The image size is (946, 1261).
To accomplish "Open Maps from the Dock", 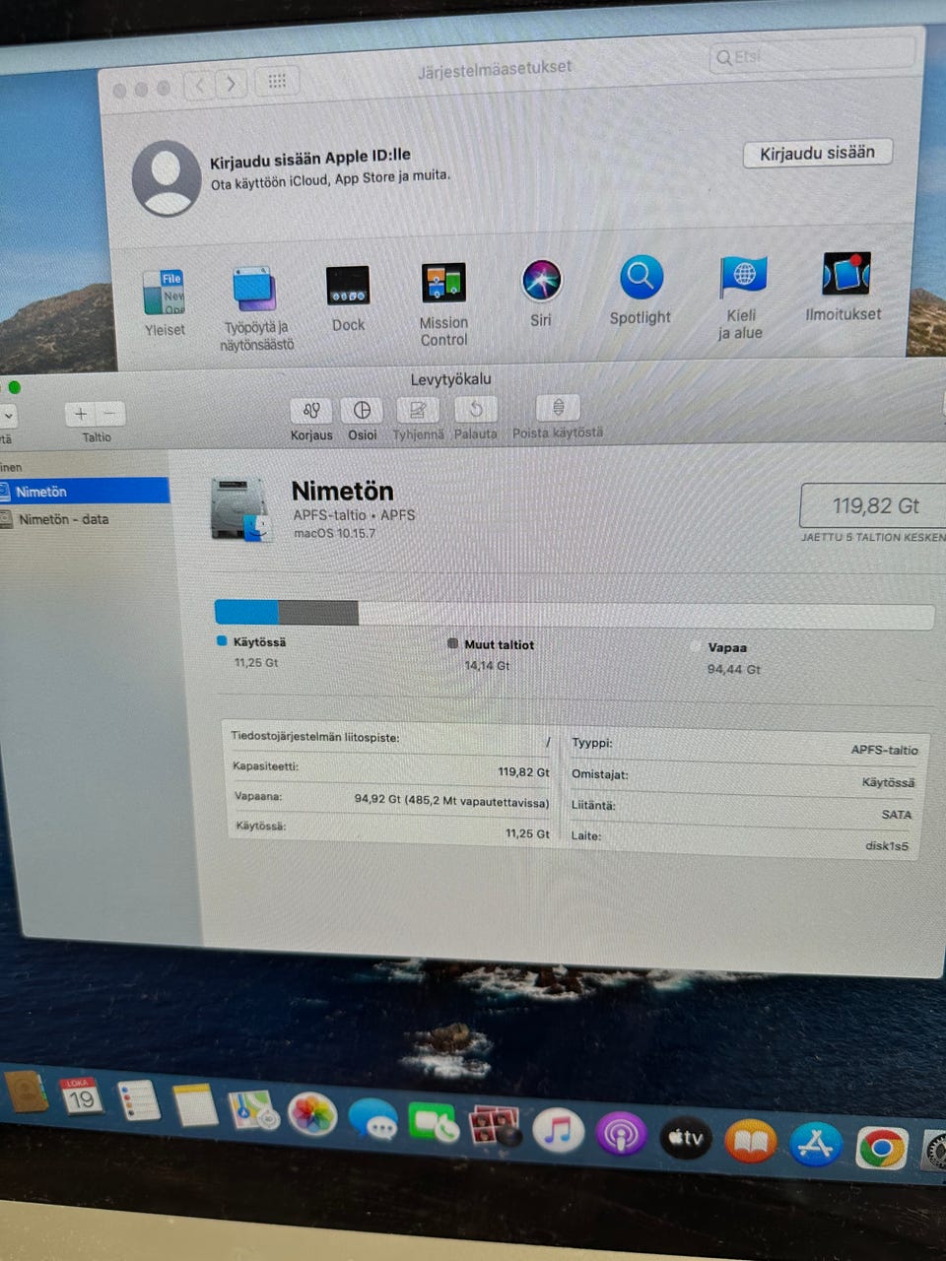I will (254, 1109).
